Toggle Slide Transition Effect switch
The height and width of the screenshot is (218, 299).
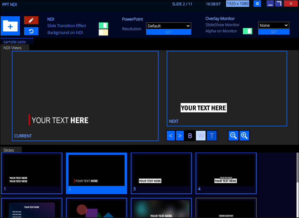(103, 26)
